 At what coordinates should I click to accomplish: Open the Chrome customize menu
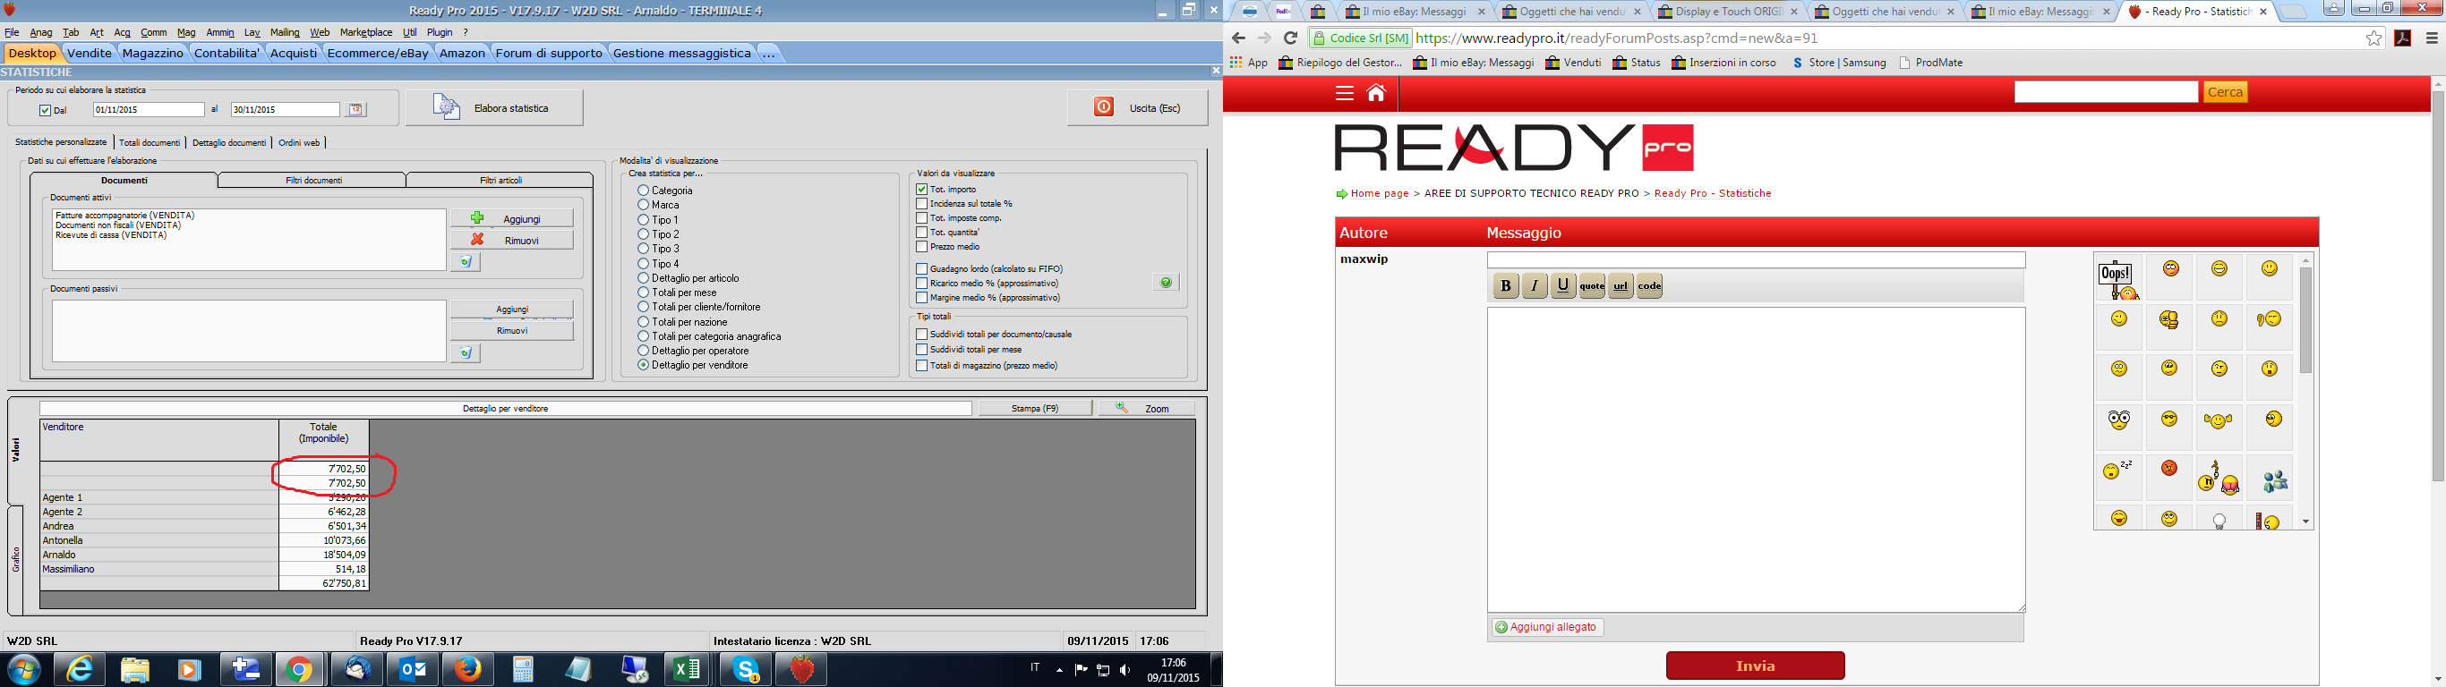[x=2432, y=38]
